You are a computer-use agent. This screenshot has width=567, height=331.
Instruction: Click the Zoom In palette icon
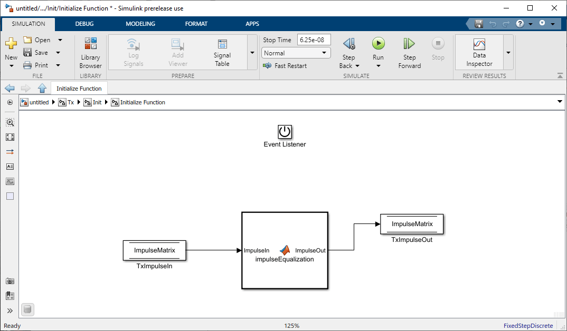click(10, 122)
